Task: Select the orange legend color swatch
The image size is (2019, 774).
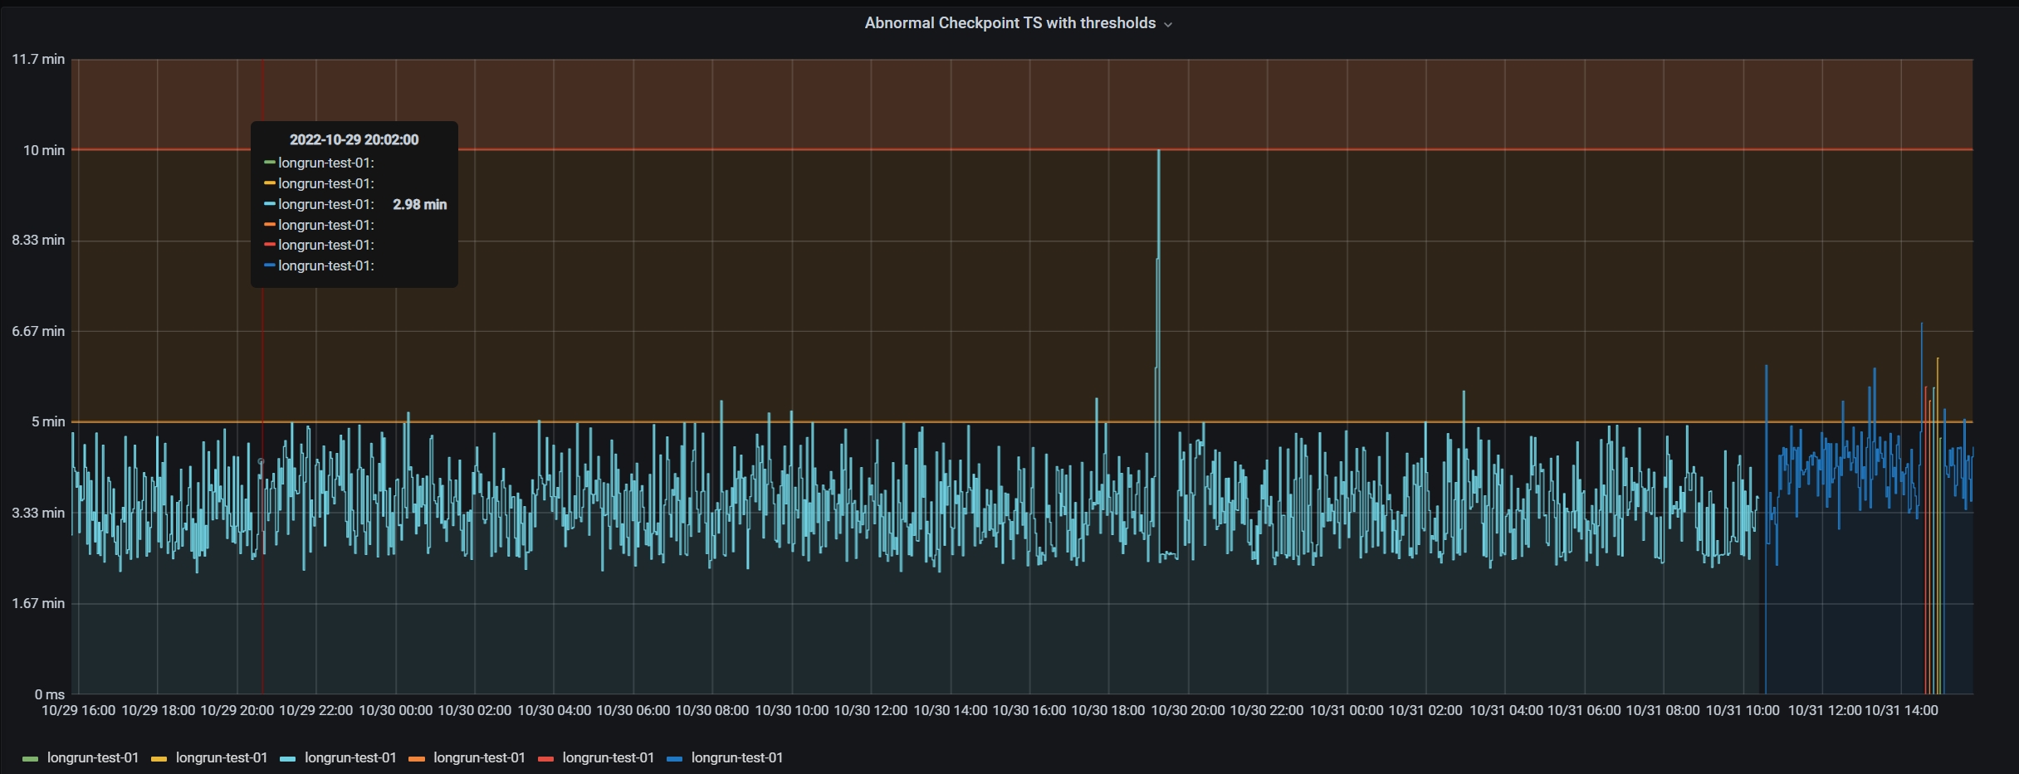Action: [418, 759]
